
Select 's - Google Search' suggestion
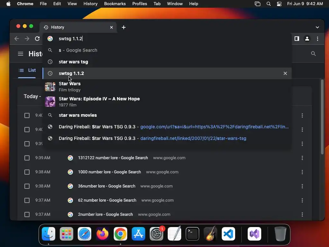(167, 50)
